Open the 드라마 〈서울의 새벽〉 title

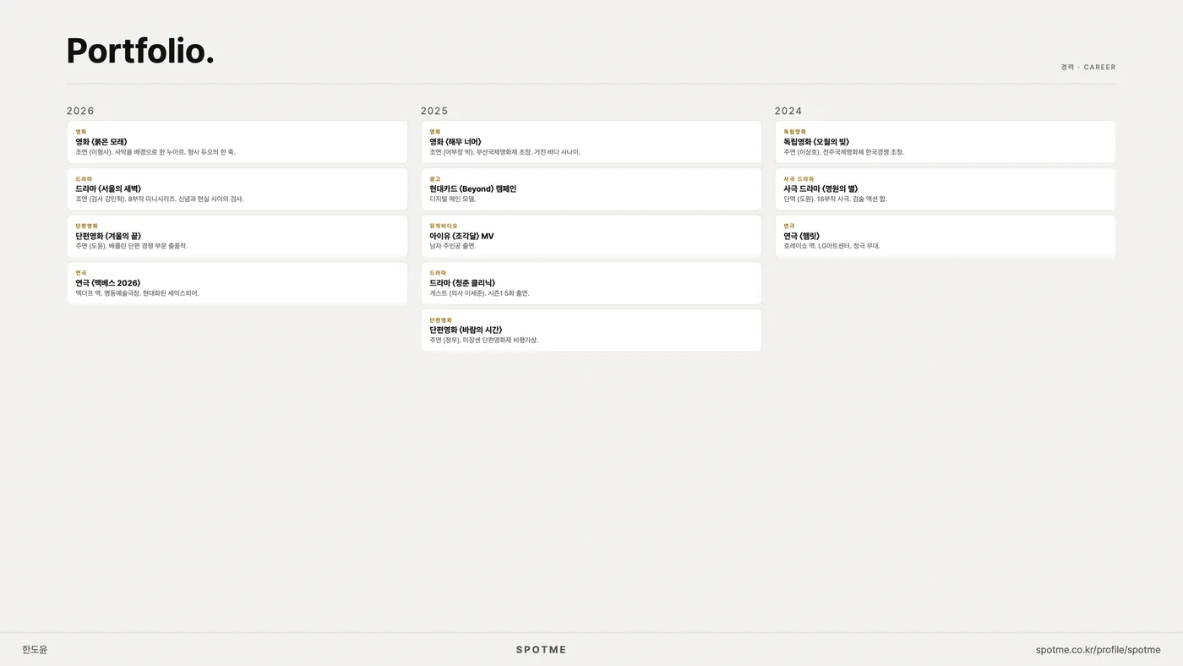(x=108, y=189)
